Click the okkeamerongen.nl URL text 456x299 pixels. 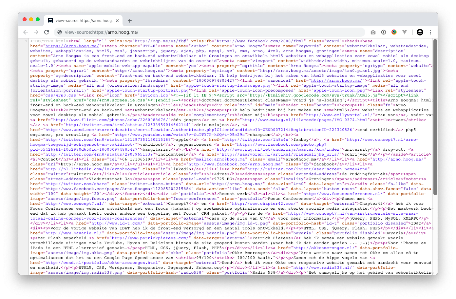coord(324,248)
